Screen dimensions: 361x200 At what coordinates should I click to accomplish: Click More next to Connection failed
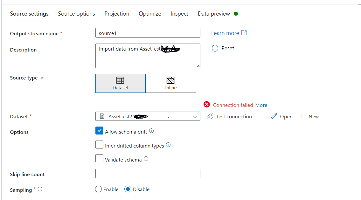(262, 105)
